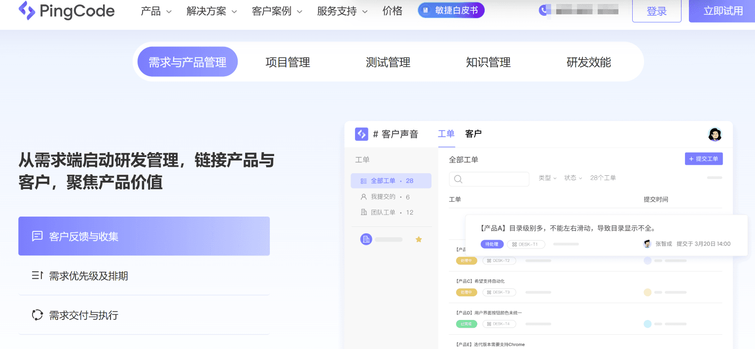Click the 全部工单 search input field

pyautogui.click(x=489, y=179)
